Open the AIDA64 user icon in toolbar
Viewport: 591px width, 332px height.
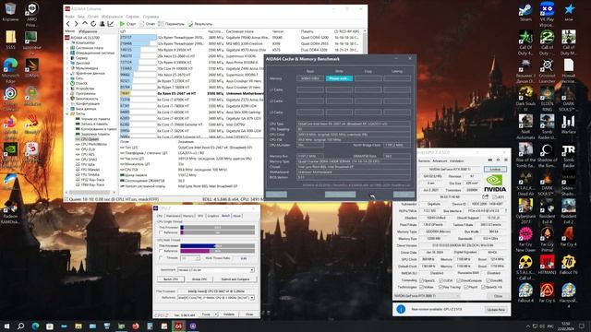pos(102,24)
